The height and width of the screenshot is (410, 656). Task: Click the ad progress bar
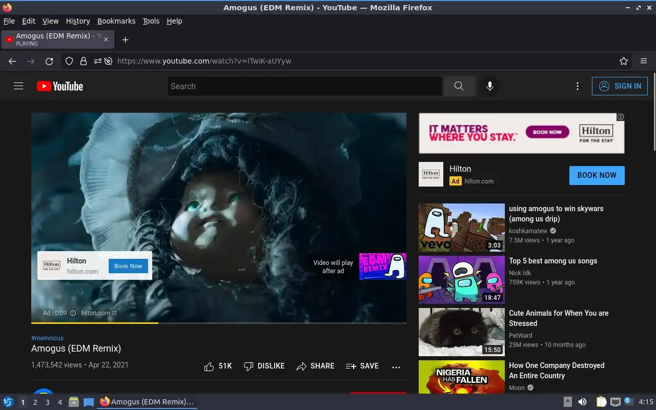pos(219,323)
